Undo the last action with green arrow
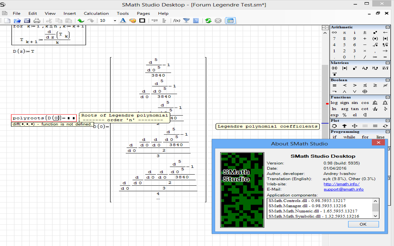The image size is (394, 246). [81, 21]
